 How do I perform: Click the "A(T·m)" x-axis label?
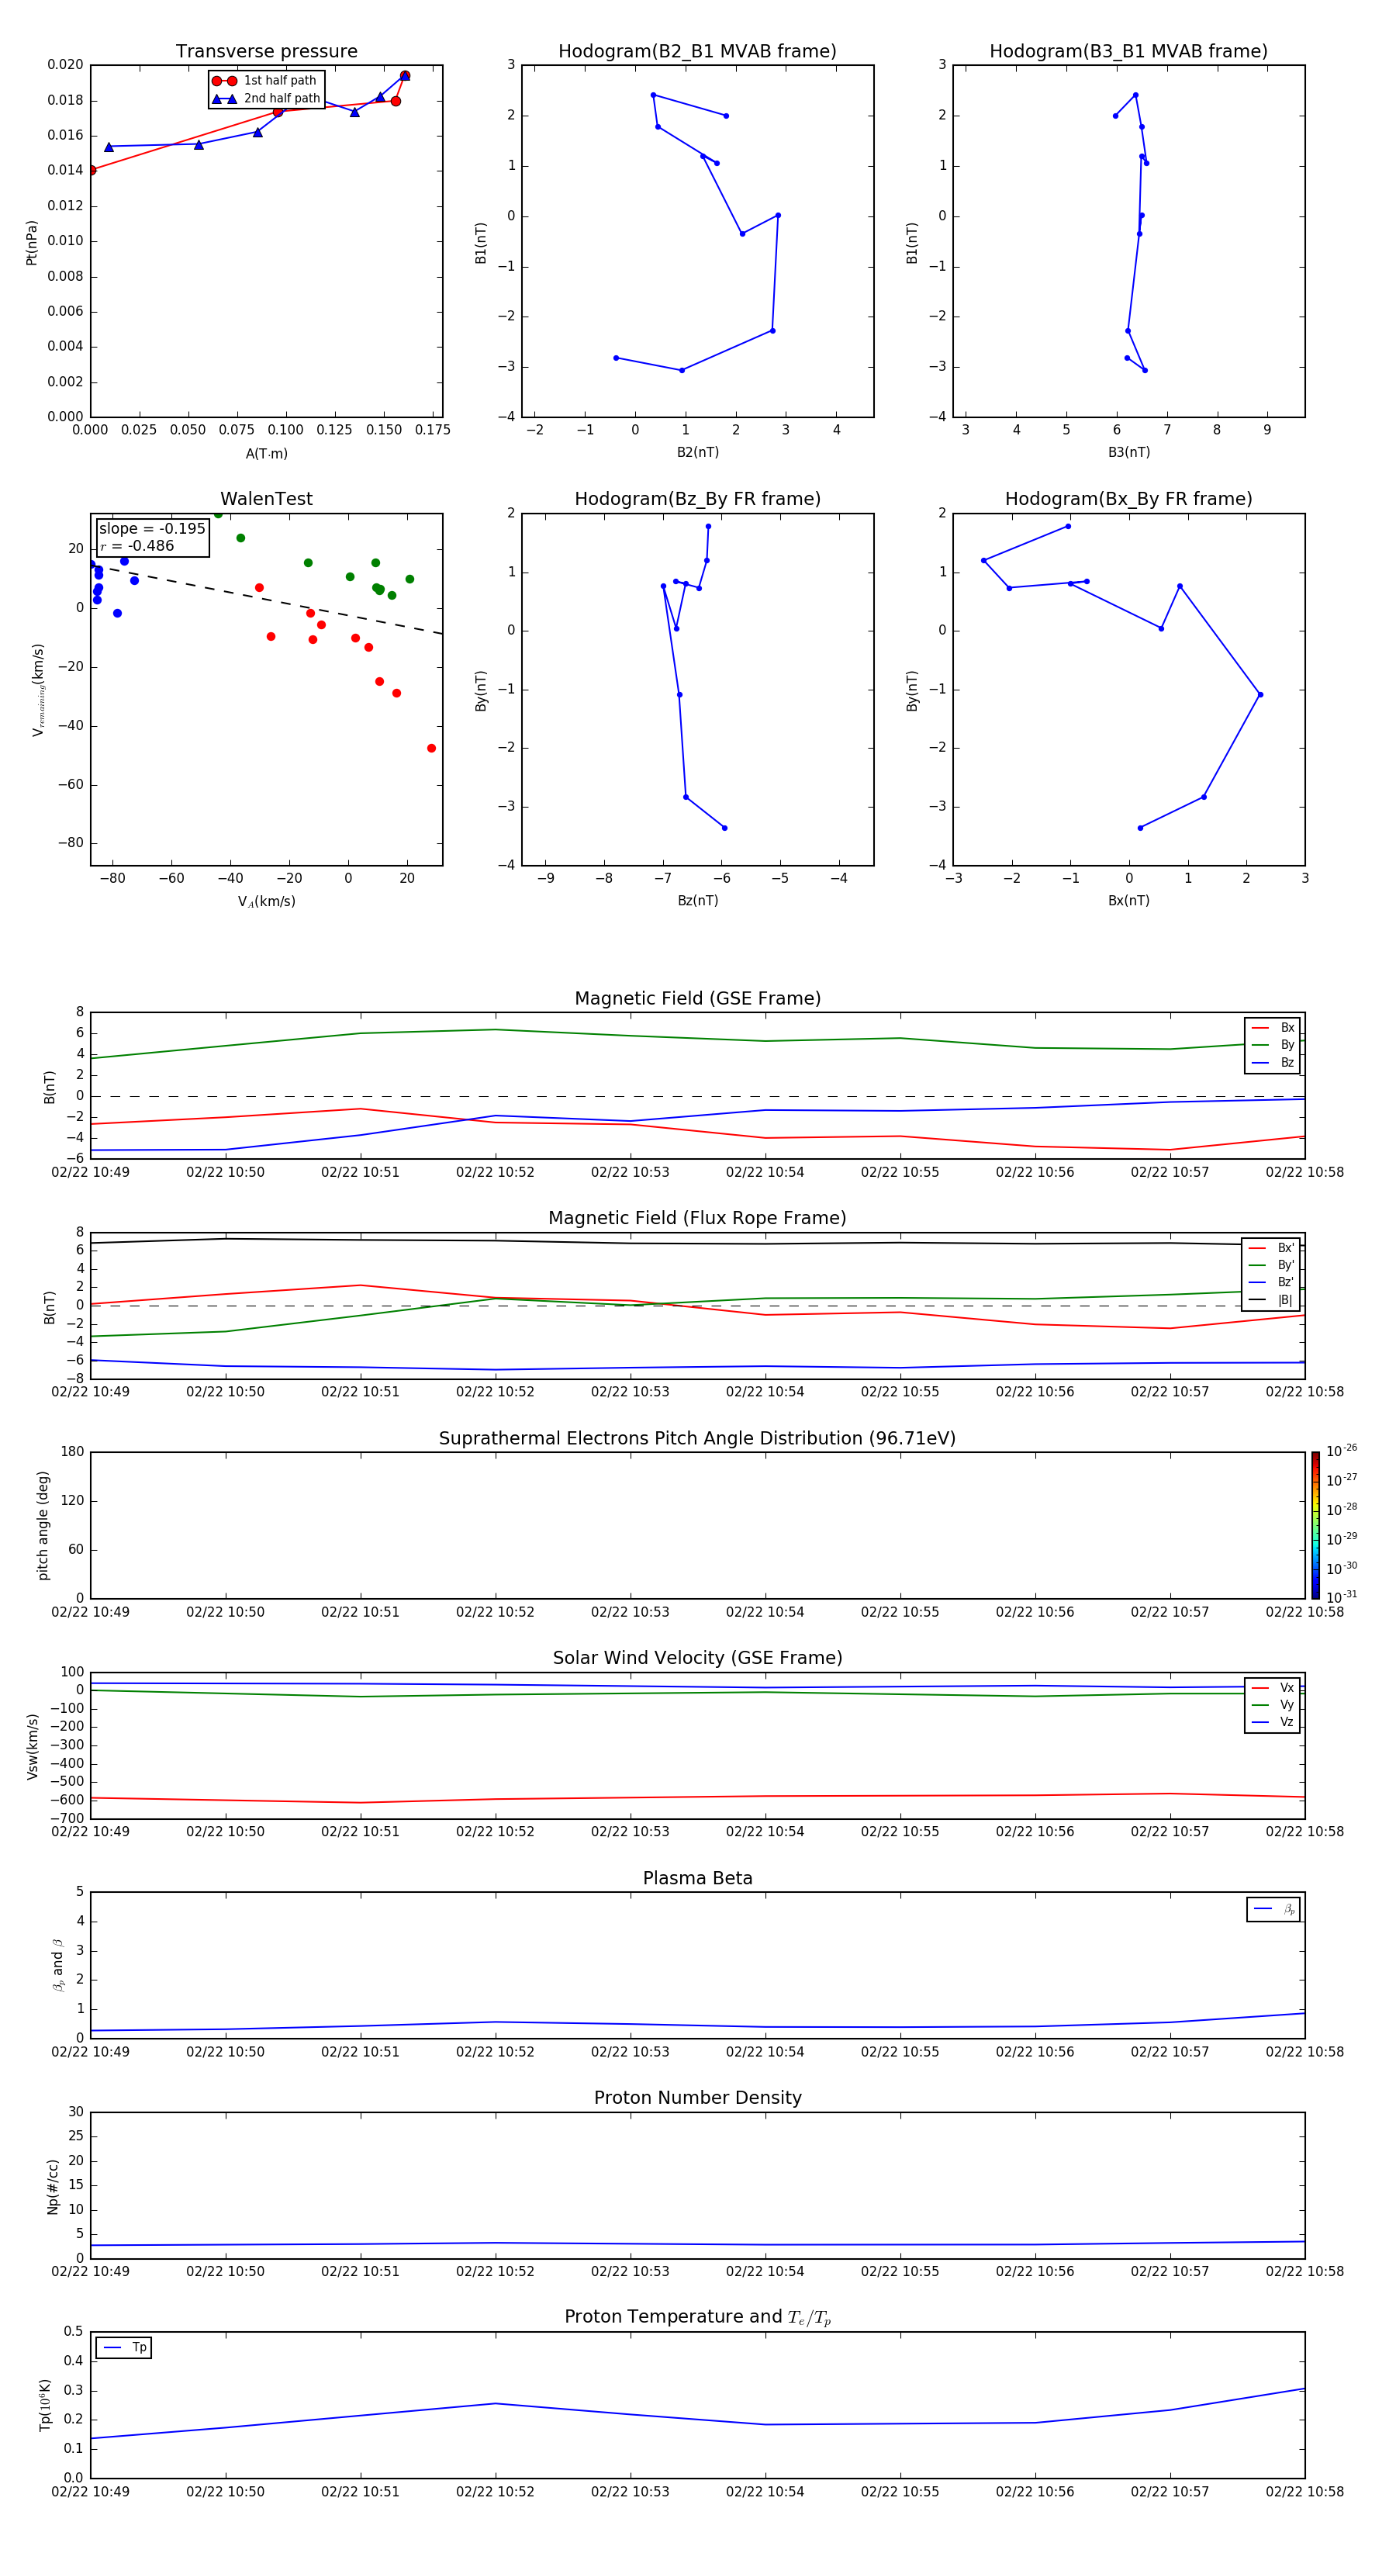tap(266, 453)
